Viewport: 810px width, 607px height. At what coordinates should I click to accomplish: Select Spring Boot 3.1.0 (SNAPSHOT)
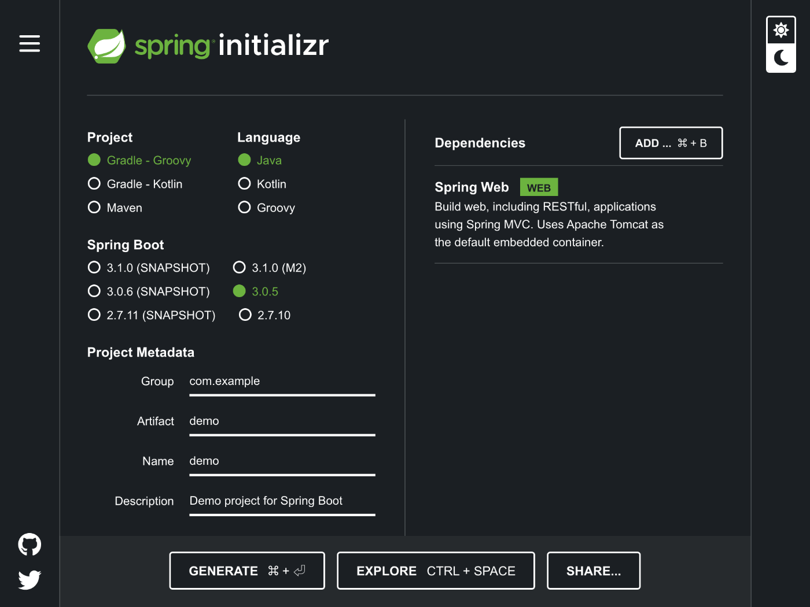149,268
